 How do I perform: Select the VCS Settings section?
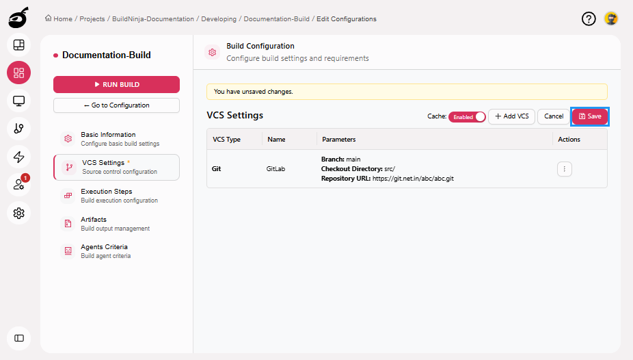(x=116, y=167)
